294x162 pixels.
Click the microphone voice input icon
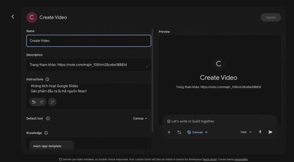(x=260, y=132)
